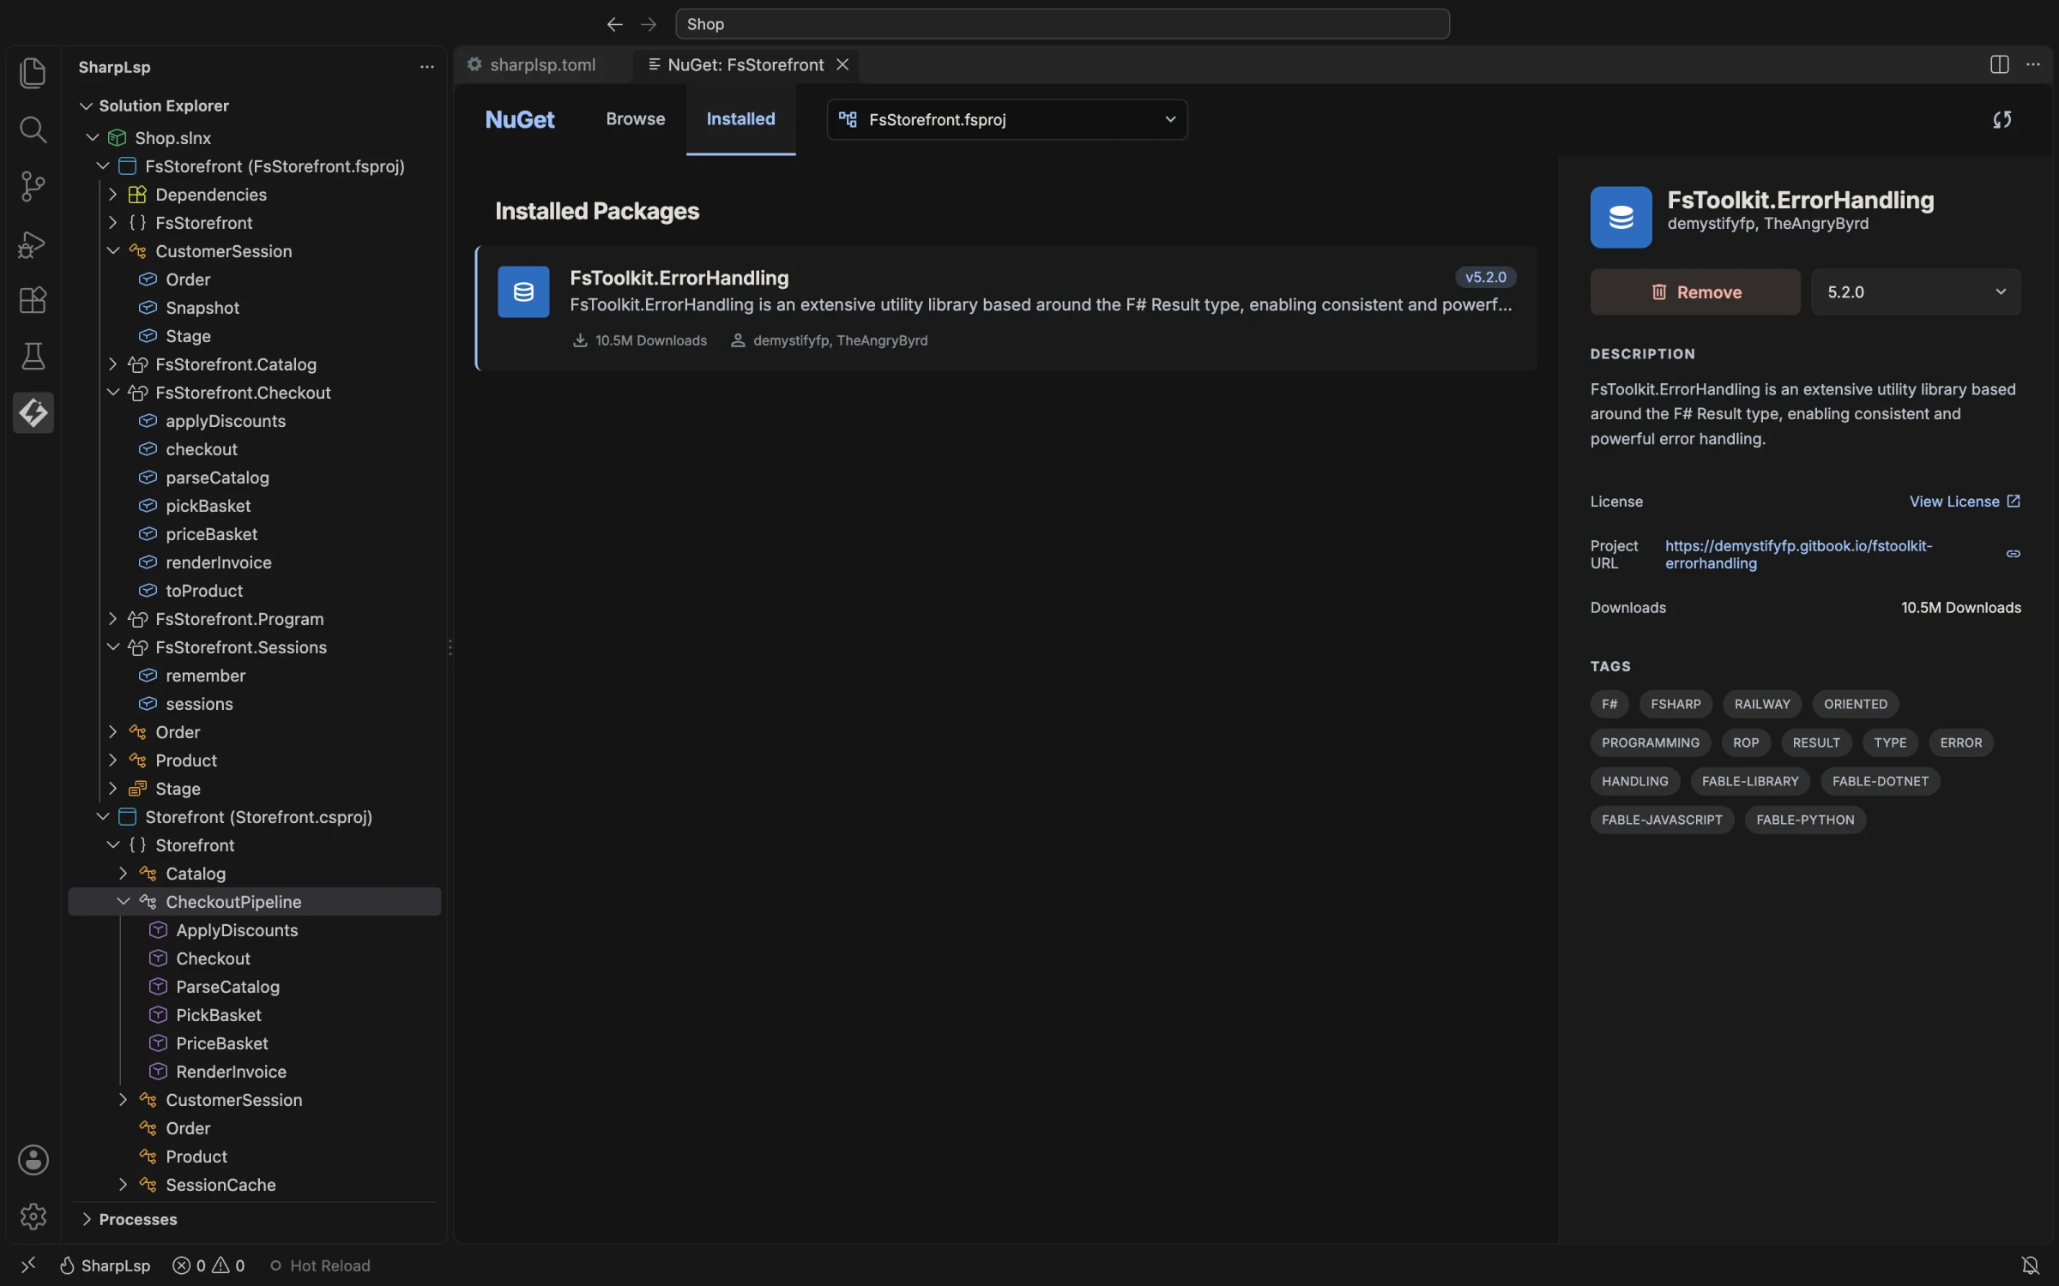Select the sessions item under FsStorefront.Sessions

click(x=199, y=704)
